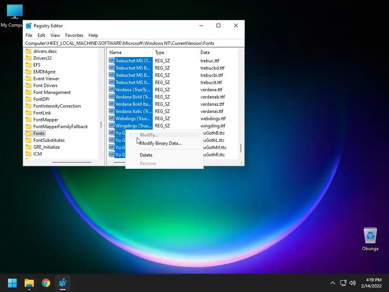Choose Delete in the context menu
Viewport: 389px width, 292px height.
[x=146, y=155]
